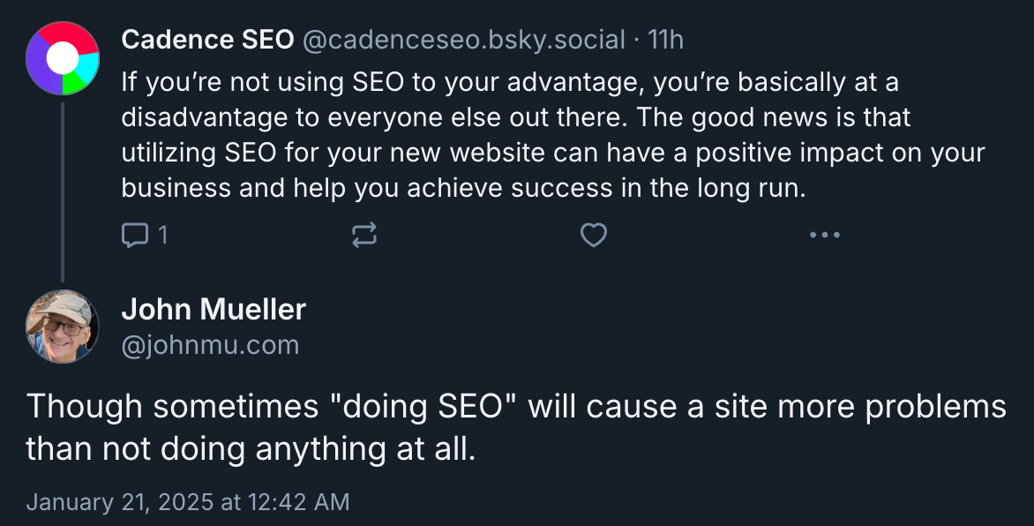Image resolution: width=1034 pixels, height=526 pixels.
Task: Click John Mueller's profile picture
Action: coord(63,327)
